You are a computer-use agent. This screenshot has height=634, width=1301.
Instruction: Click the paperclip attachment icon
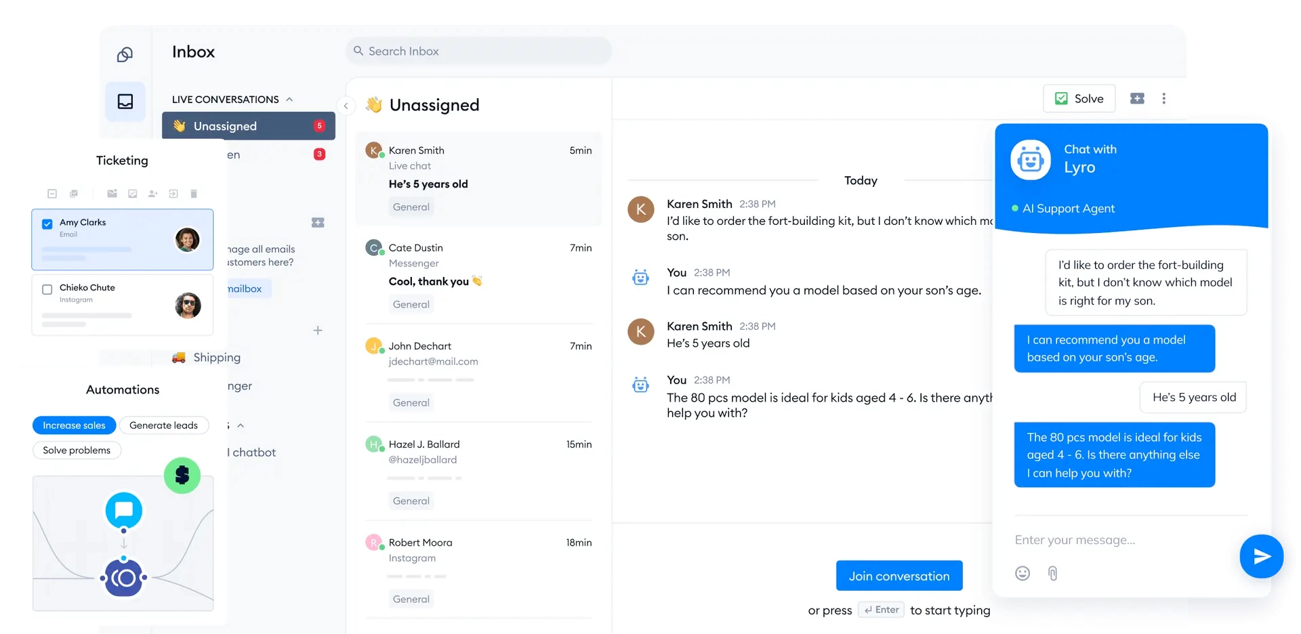point(1052,574)
